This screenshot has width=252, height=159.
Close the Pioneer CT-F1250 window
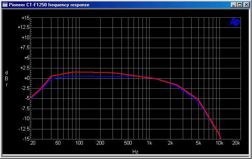click(246, 5)
